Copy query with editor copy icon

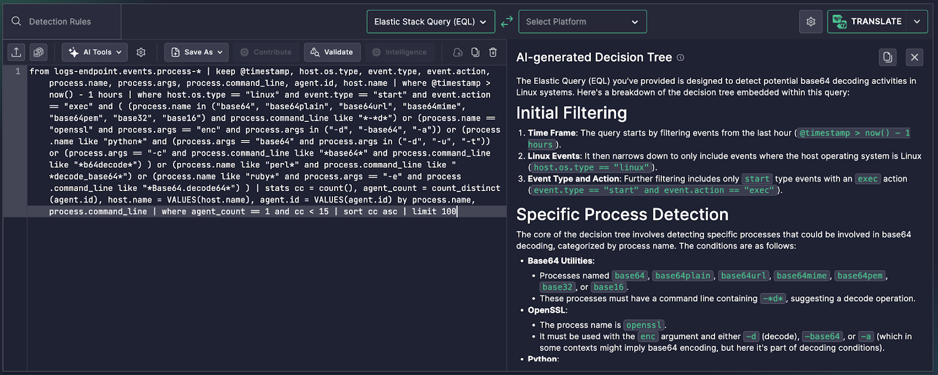[x=475, y=52]
